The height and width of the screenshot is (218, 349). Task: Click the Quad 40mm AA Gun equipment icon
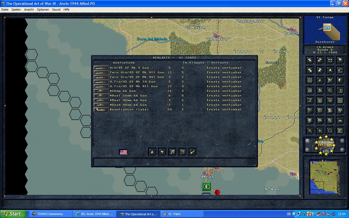[x=101, y=105]
